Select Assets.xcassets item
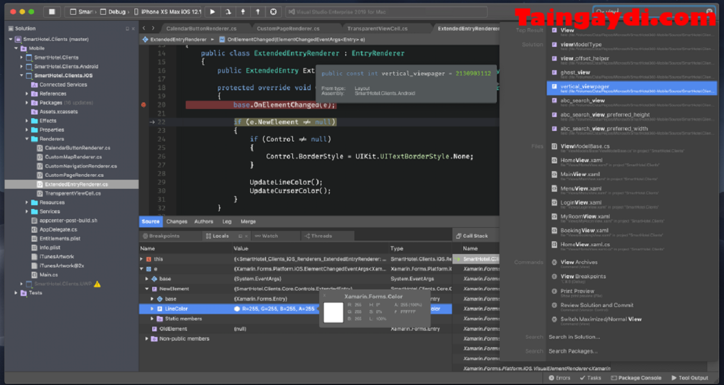 58,112
